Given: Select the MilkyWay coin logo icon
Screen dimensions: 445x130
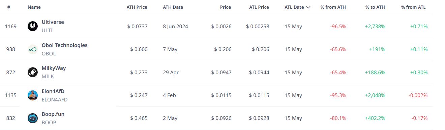Looking at the screenshot, I should click(x=33, y=72).
